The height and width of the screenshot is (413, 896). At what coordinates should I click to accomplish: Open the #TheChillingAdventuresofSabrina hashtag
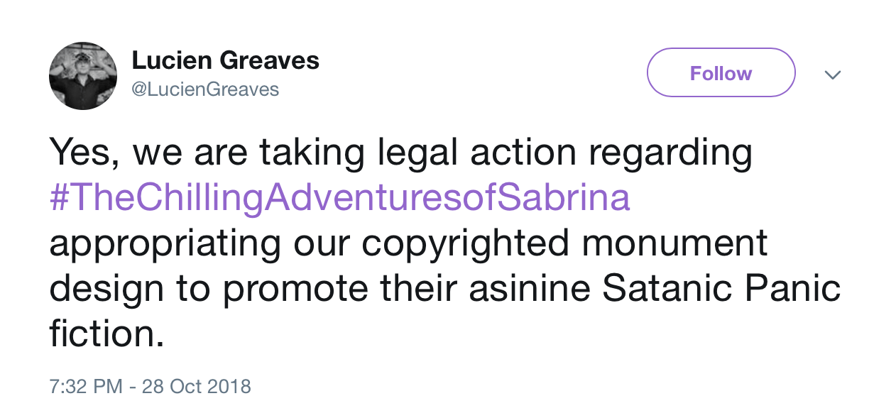339,199
